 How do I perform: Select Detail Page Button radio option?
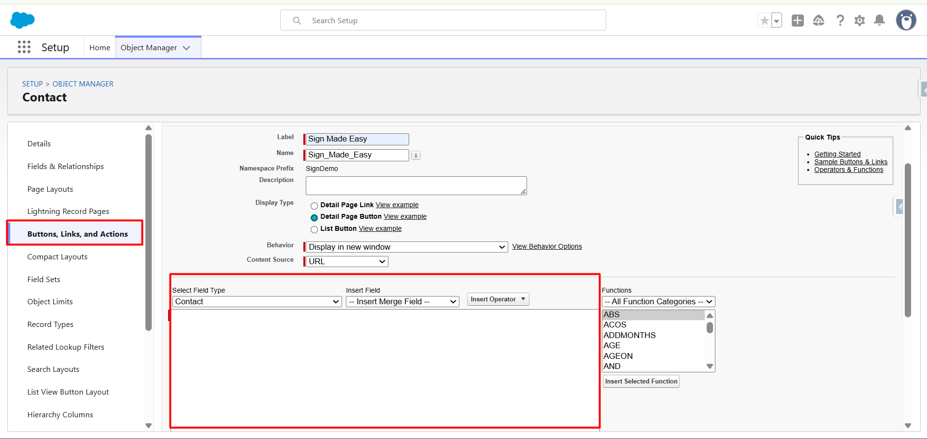point(314,218)
